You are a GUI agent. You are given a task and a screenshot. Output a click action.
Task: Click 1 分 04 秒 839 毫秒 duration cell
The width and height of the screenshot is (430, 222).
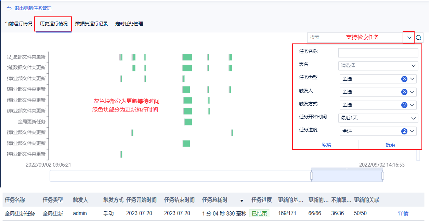pos(224,213)
